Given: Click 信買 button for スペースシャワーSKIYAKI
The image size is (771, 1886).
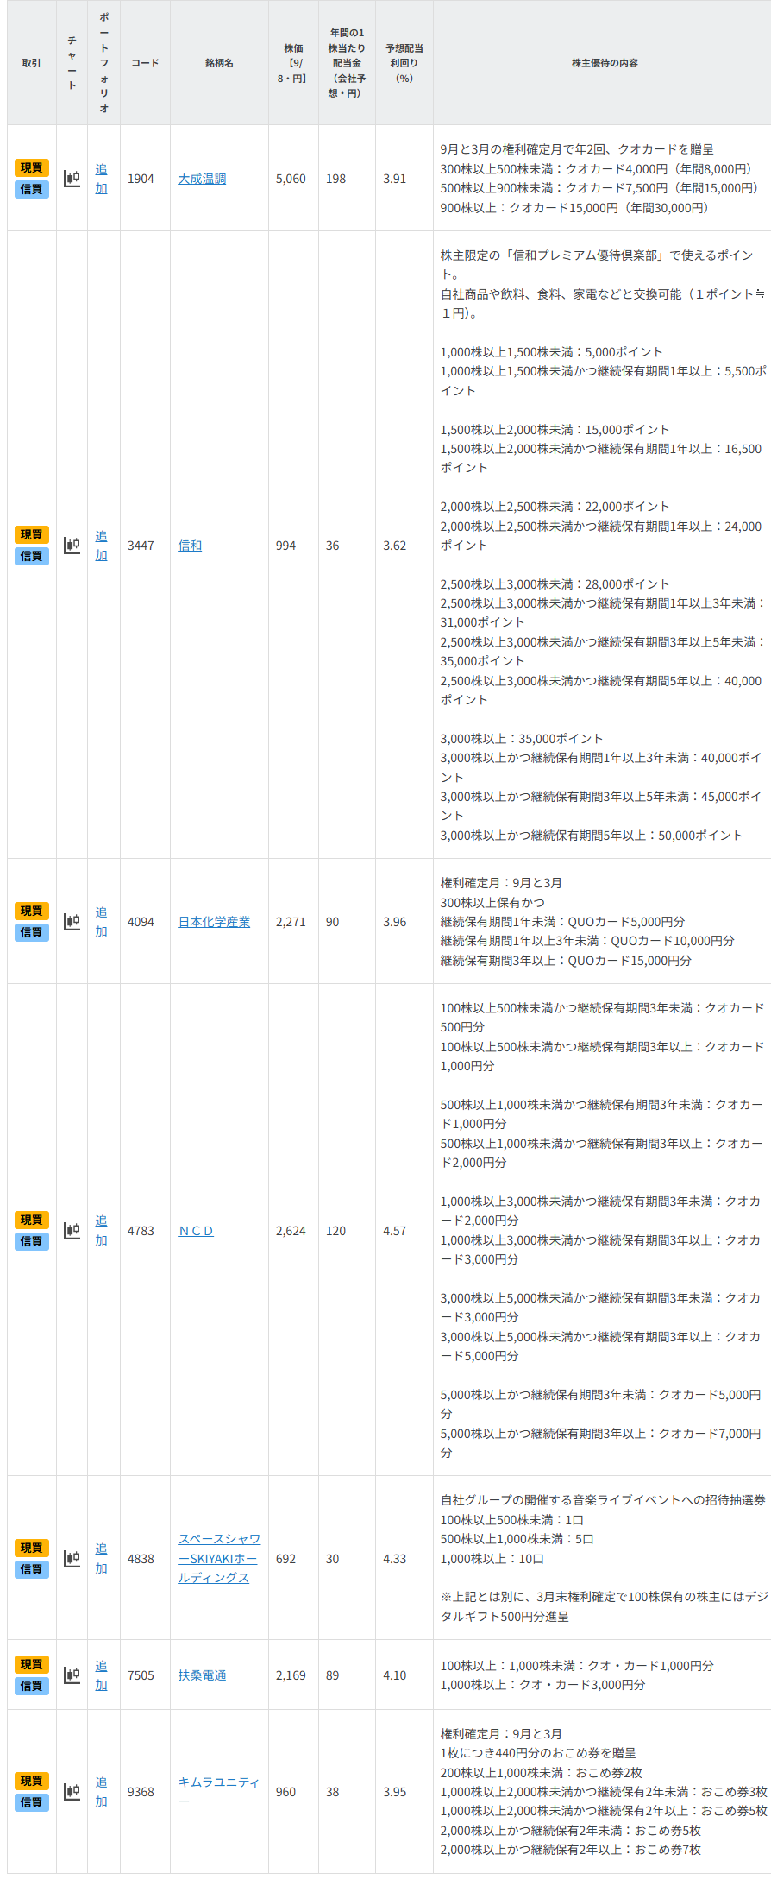Looking at the screenshot, I should click(32, 1569).
